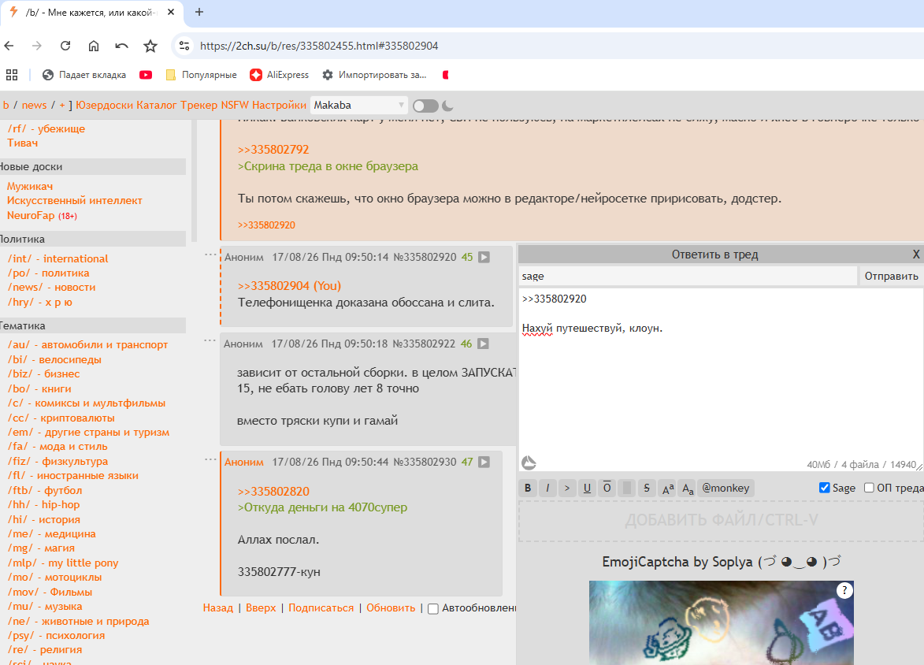Open options dots beside post №335802920
924x665 pixels.
click(x=210, y=254)
